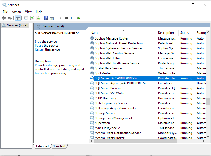Viewport: 211px width, 156px height.
Task: Click gear icon of Sync Host_2bce02
Action: 92,128
